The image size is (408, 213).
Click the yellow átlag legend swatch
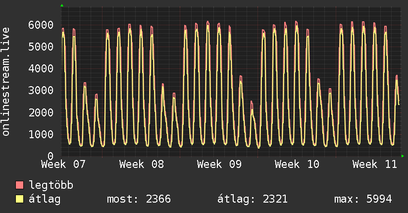tap(19, 199)
